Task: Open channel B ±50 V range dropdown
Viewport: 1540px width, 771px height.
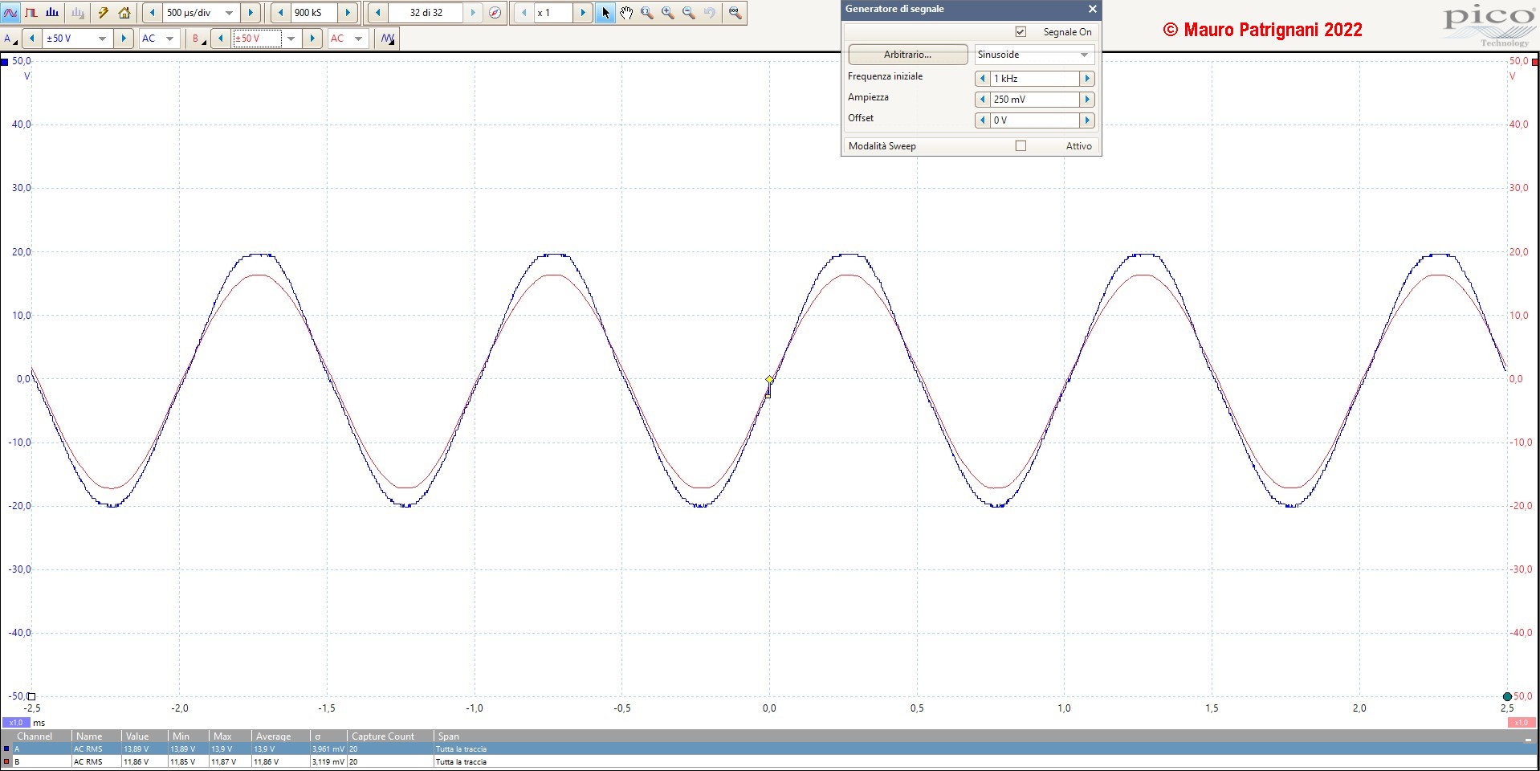Action: [291, 39]
